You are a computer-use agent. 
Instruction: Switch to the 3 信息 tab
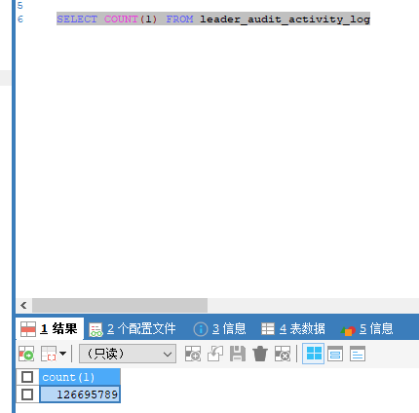(219, 329)
